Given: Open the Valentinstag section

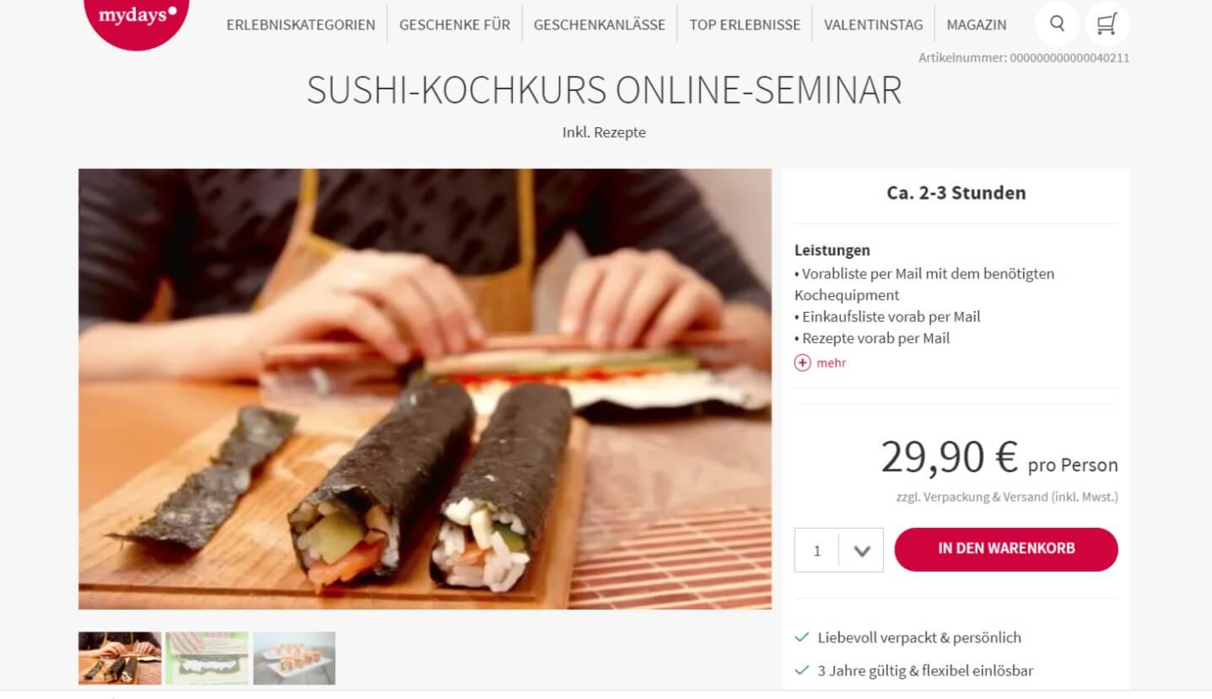Looking at the screenshot, I should [873, 24].
